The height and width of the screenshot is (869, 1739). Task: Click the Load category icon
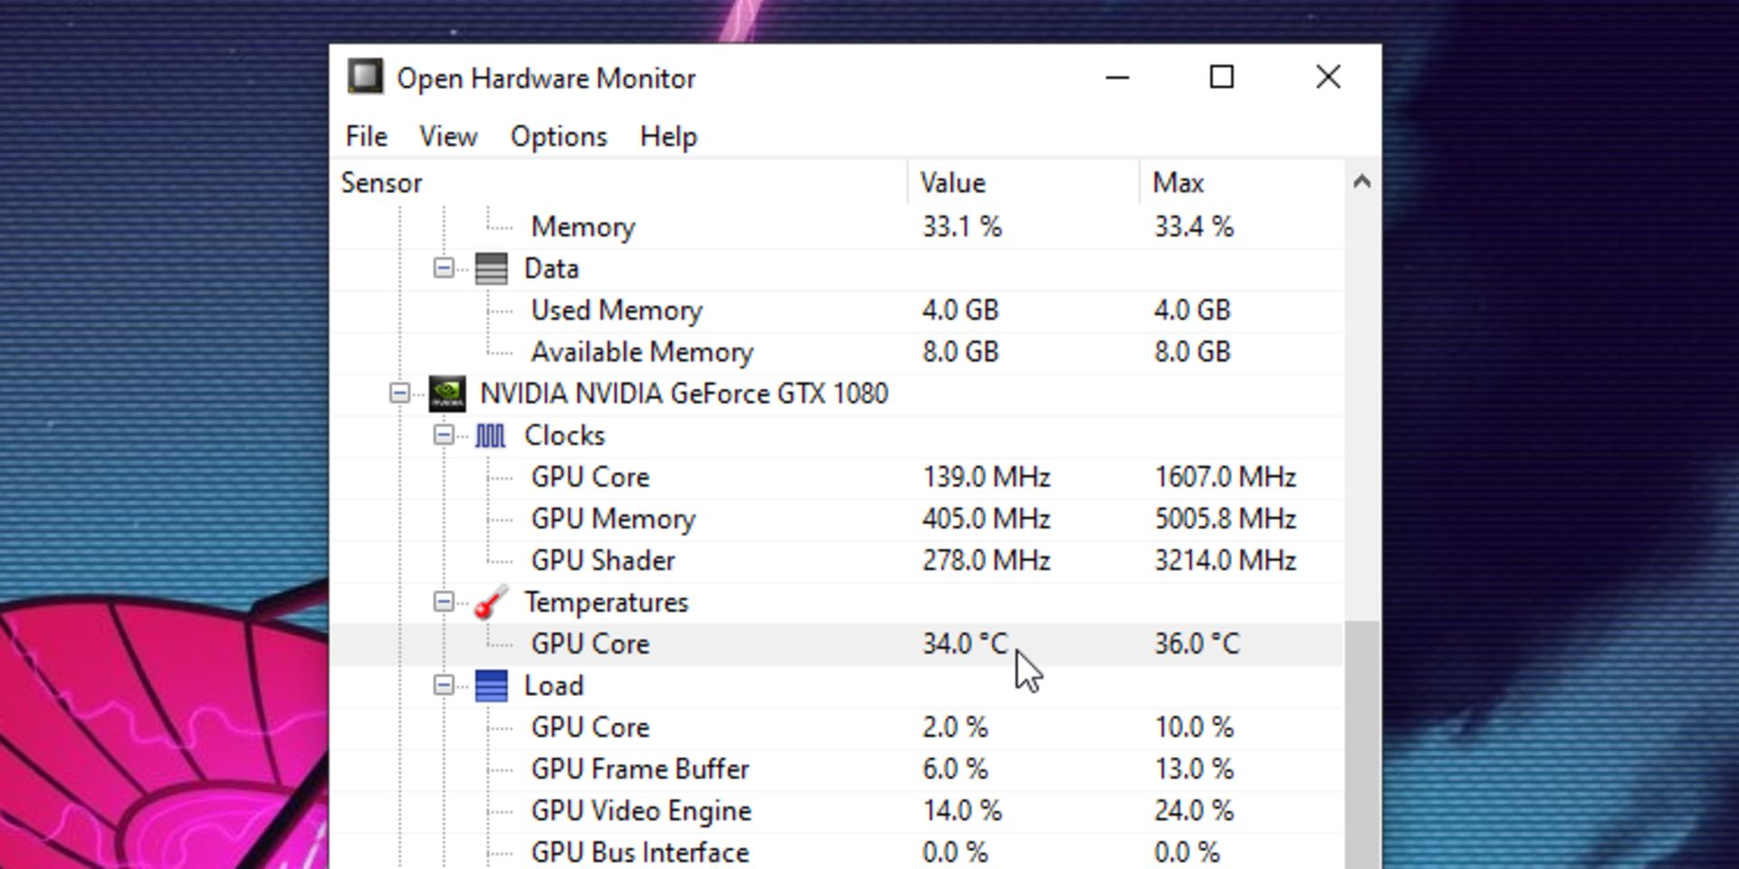[491, 685]
